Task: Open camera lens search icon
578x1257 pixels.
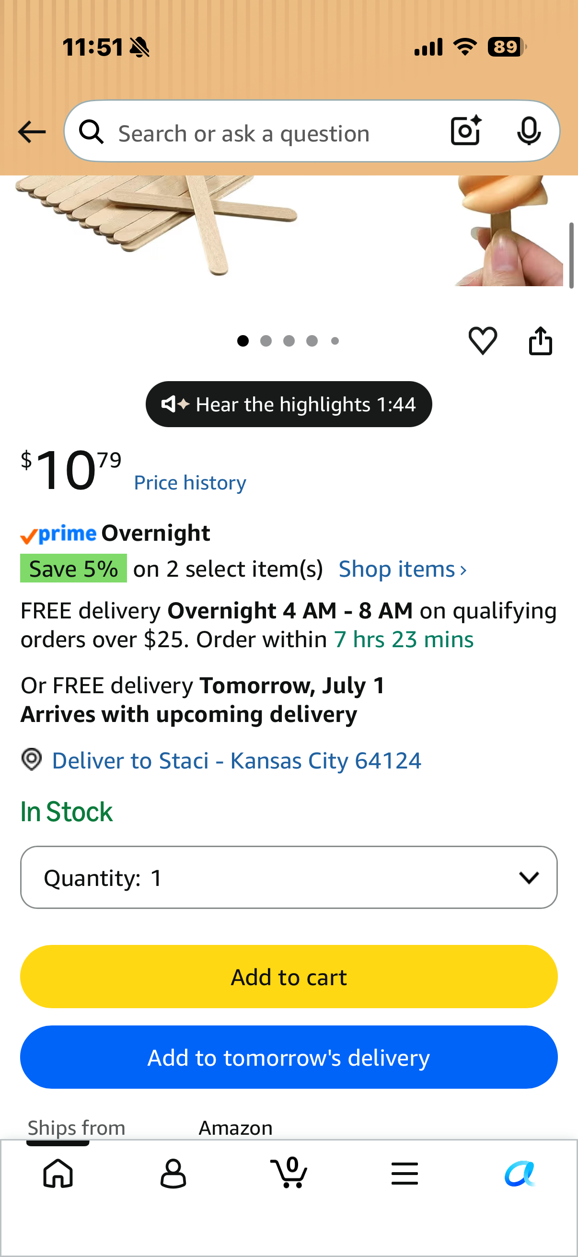Action: point(466,130)
